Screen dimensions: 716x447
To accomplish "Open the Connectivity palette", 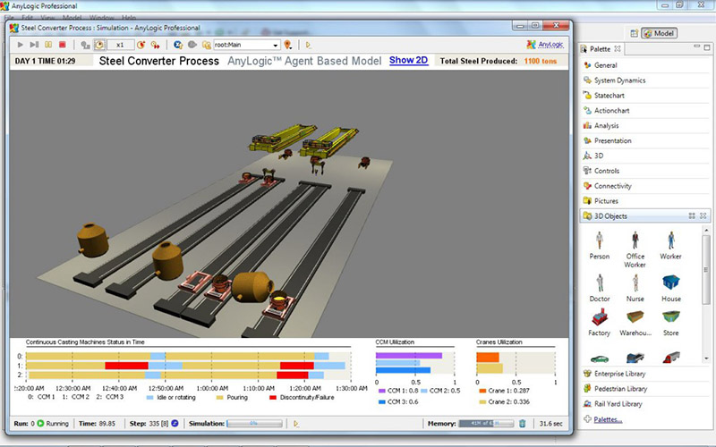I will [644, 186].
